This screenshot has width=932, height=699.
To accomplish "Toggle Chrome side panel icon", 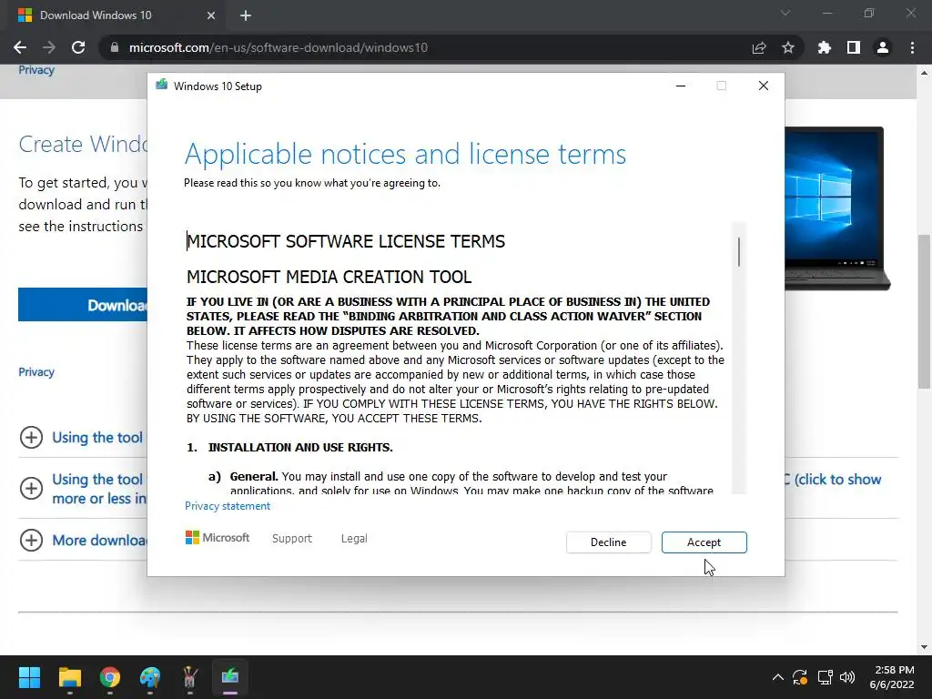I will pos(854,47).
